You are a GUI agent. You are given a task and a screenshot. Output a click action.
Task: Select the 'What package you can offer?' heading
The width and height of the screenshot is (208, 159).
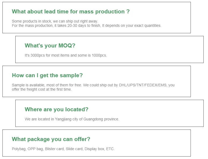51,139
